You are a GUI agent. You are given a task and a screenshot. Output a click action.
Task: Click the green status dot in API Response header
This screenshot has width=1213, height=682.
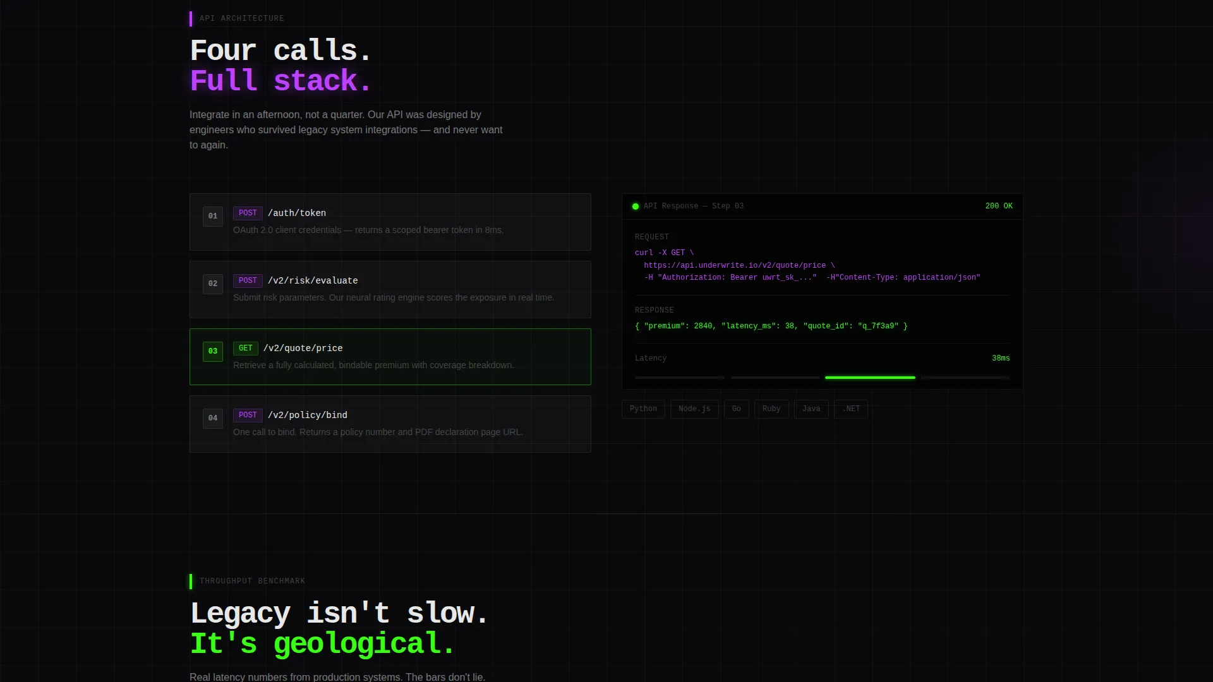[x=636, y=206]
